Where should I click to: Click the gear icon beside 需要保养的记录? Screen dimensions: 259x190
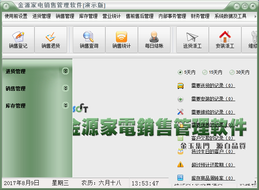pos(180,125)
